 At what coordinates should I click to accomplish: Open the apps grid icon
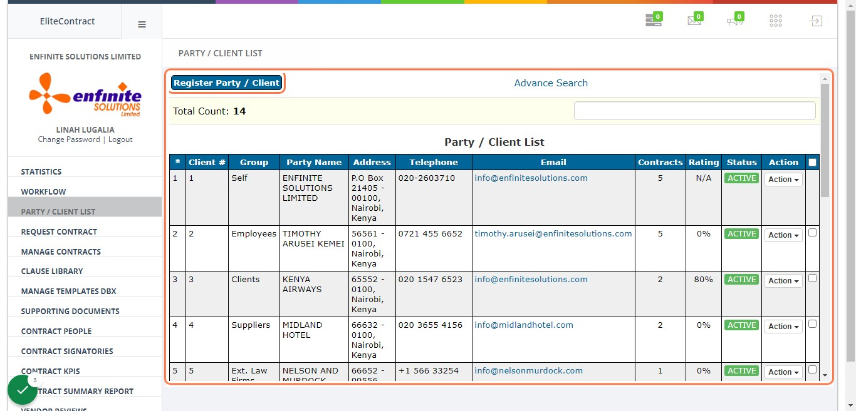(x=776, y=21)
